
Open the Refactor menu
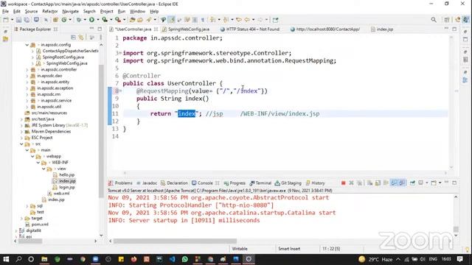point(50,12)
